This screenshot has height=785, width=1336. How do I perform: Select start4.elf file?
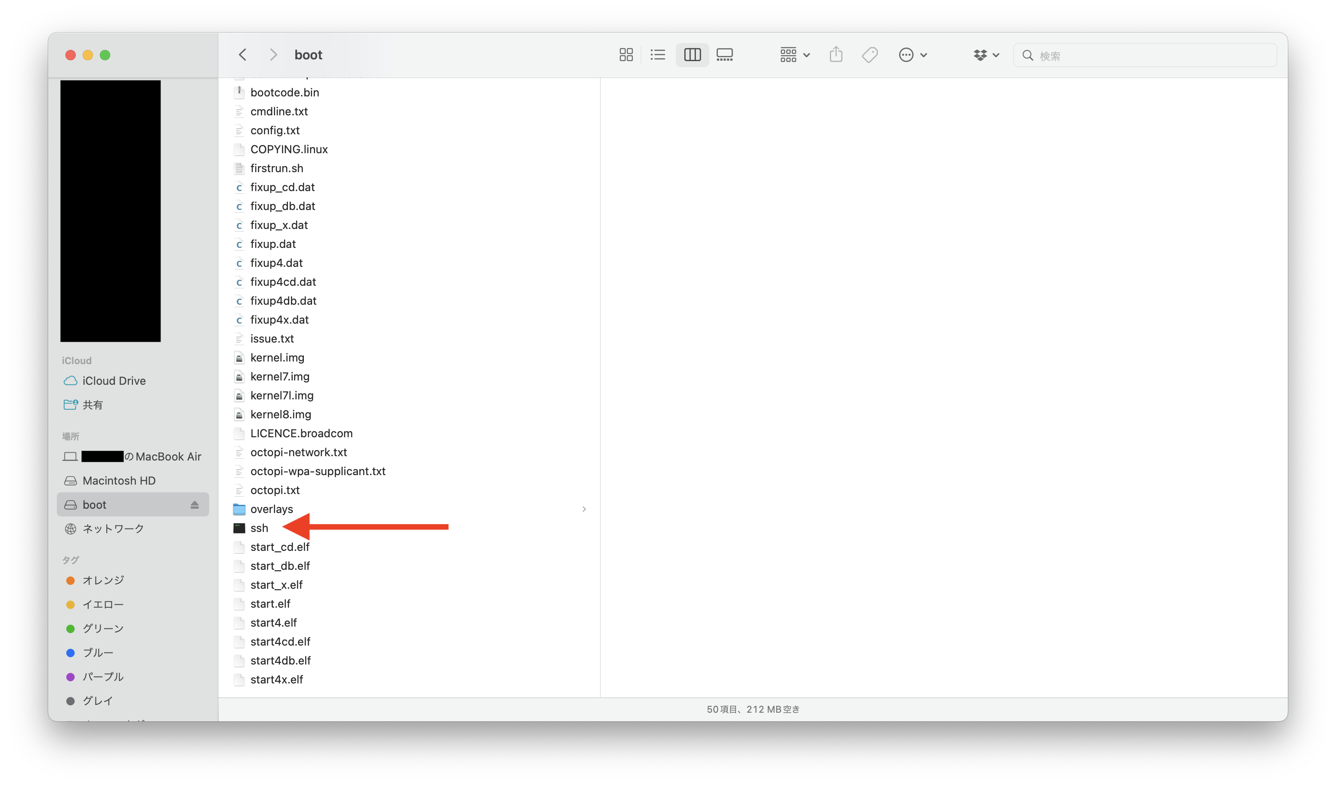pos(274,622)
